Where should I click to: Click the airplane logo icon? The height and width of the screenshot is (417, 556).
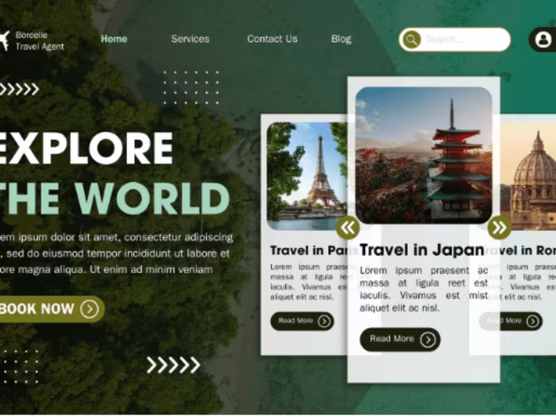pyautogui.click(x=4, y=40)
